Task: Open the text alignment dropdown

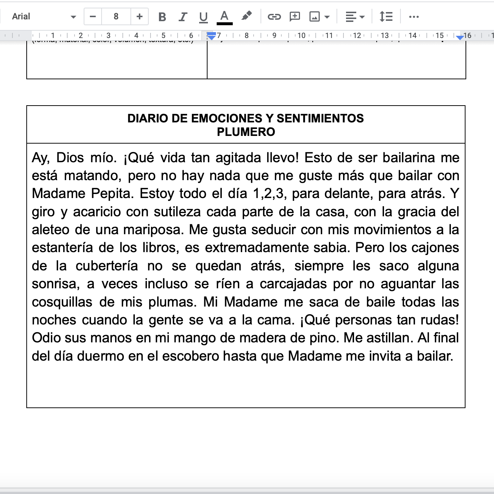Action: [355, 17]
